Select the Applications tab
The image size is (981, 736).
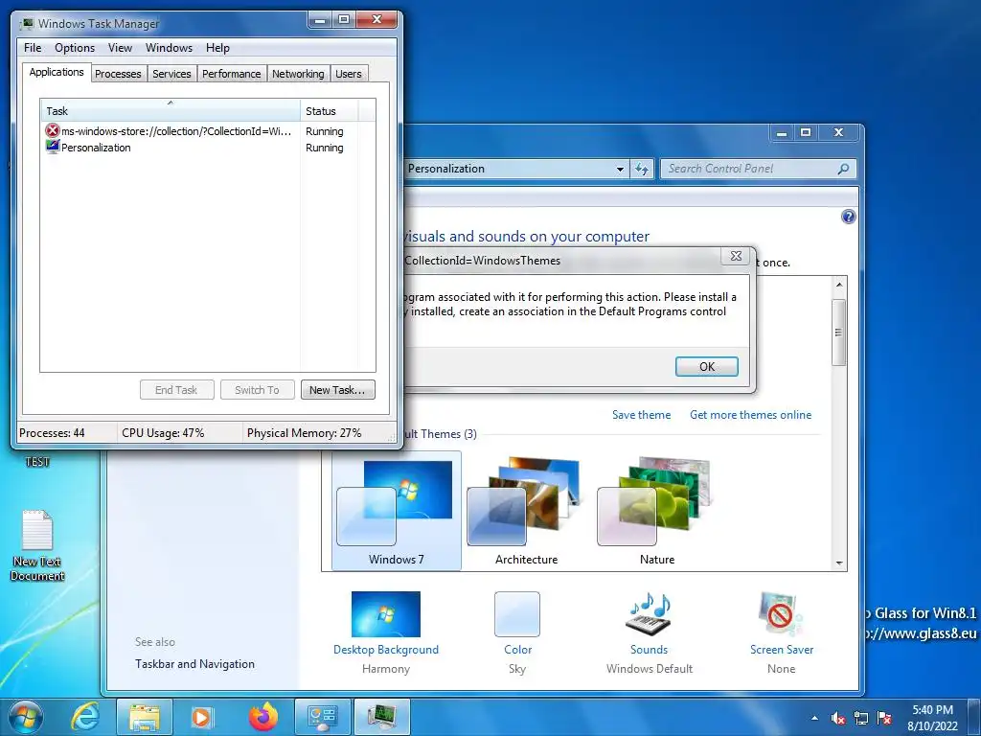pyautogui.click(x=57, y=72)
